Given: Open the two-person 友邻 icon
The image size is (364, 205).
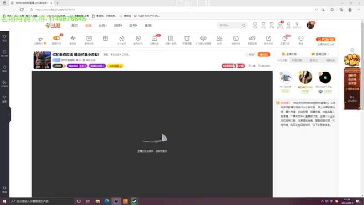Looking at the screenshot, I should 219,40.
